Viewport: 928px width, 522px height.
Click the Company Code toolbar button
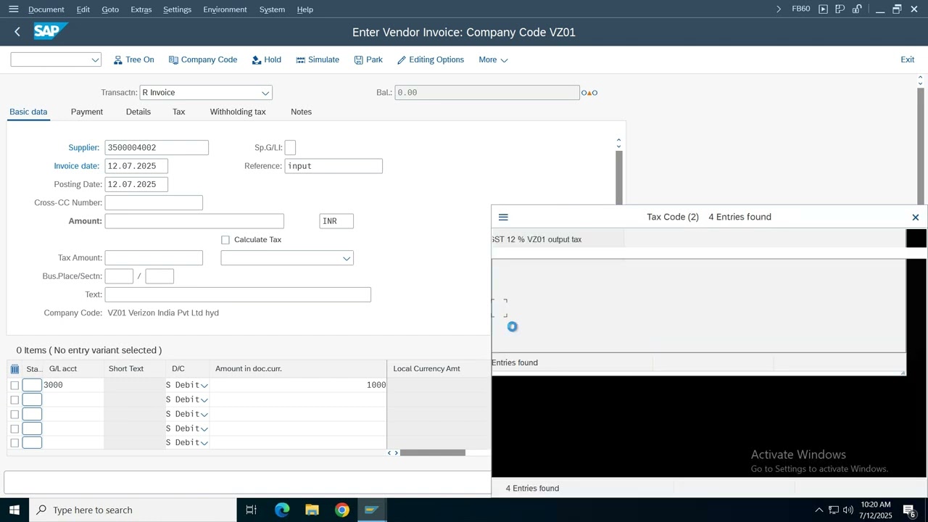203,59
